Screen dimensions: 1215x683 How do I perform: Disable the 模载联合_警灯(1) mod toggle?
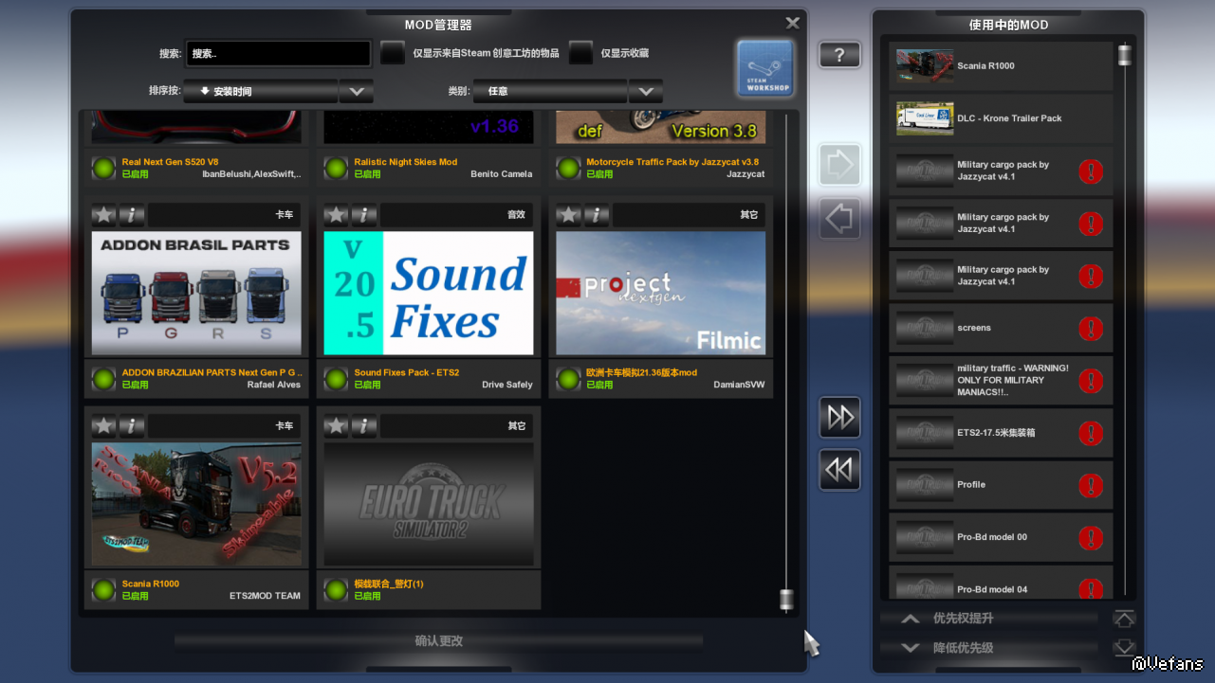(336, 590)
